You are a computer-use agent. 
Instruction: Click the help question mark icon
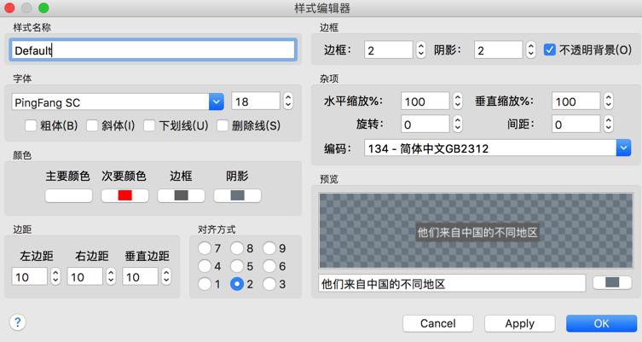tap(18, 322)
